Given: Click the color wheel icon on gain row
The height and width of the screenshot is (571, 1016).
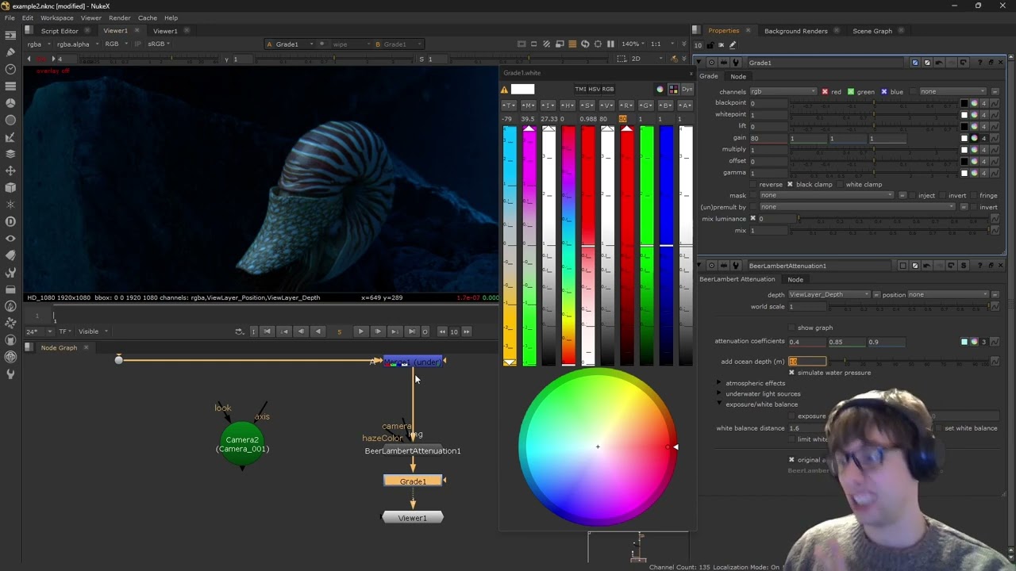Looking at the screenshot, I should tap(974, 138).
